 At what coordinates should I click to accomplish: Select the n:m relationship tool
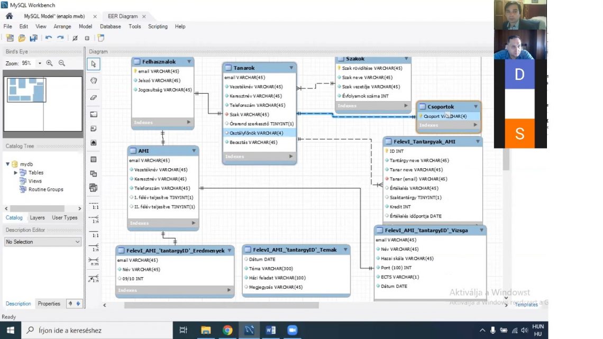[94, 260]
